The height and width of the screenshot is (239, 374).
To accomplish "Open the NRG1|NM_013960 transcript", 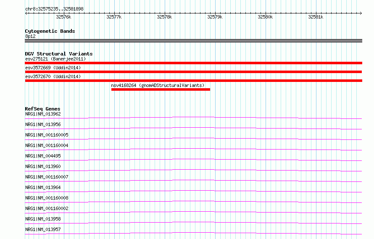I will [x=43, y=166].
